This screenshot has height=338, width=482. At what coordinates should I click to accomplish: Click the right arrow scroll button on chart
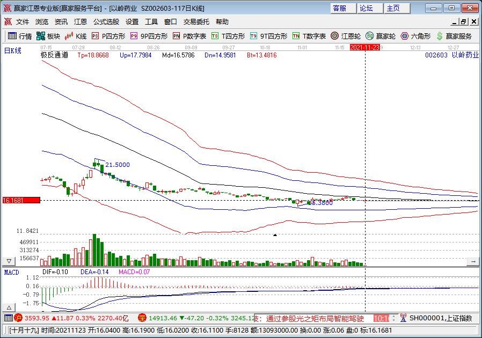coord(473,261)
